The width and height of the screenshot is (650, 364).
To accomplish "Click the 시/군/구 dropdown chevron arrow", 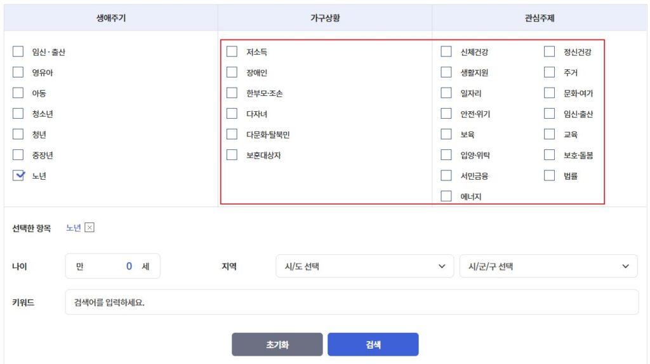I will (x=625, y=267).
